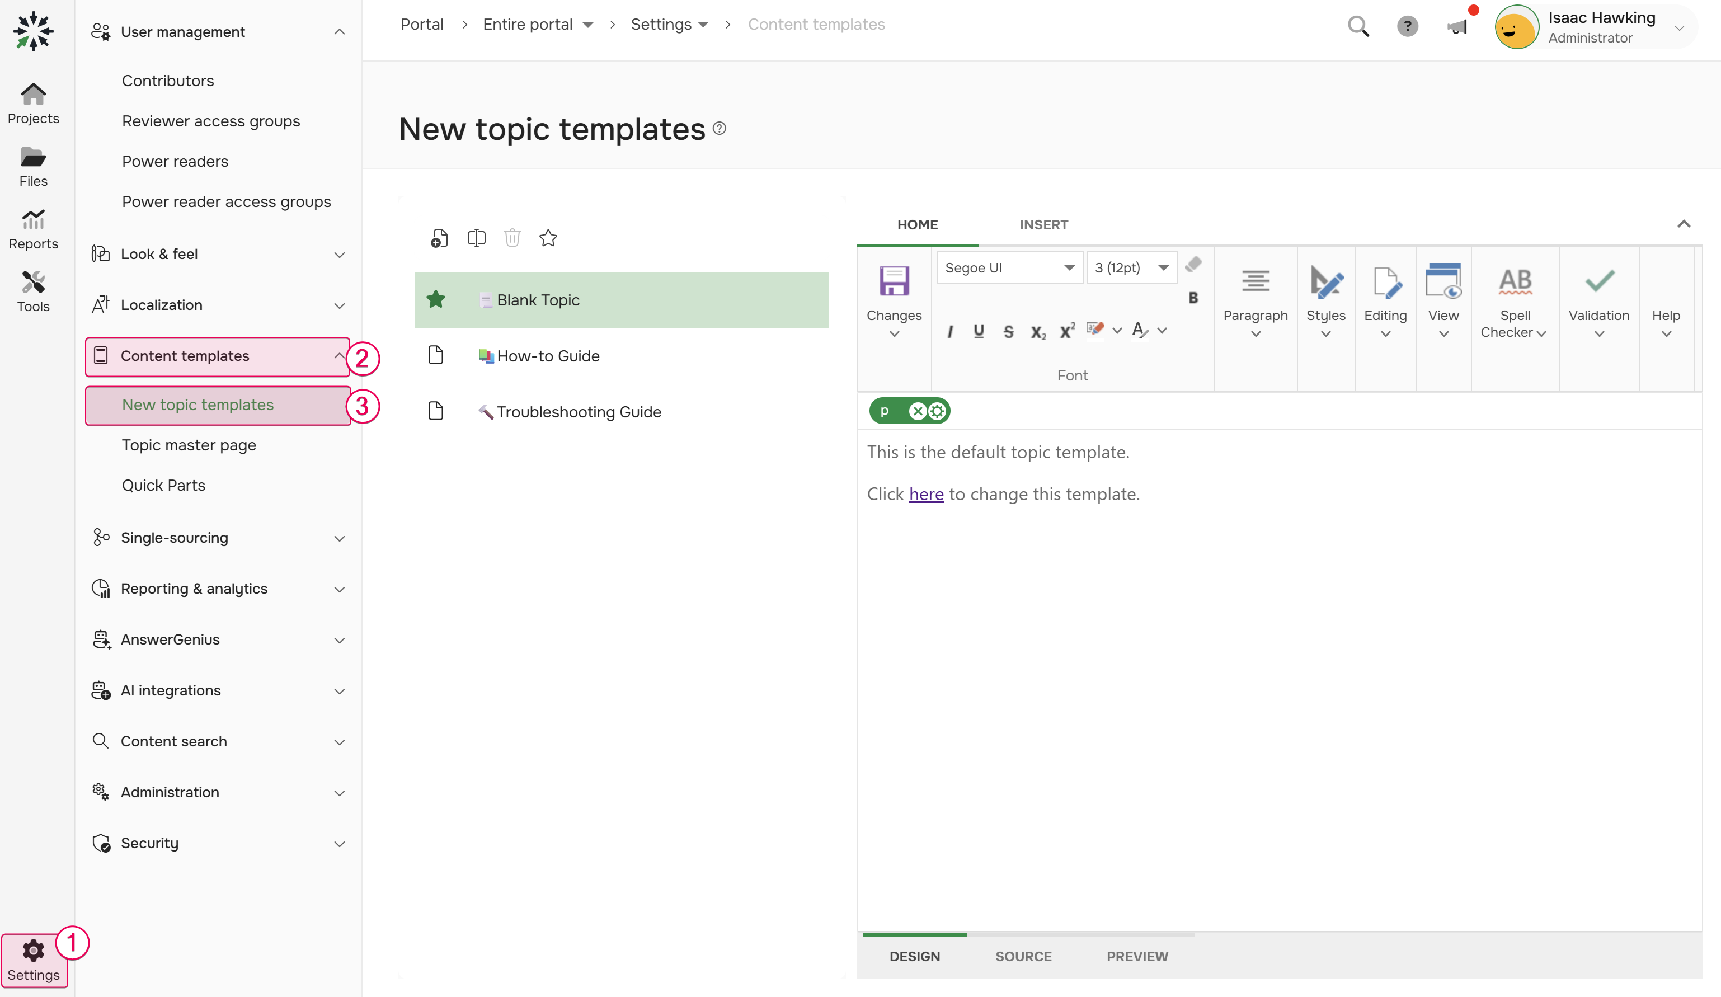Toggle underline formatting
The width and height of the screenshot is (1721, 997).
(x=979, y=331)
